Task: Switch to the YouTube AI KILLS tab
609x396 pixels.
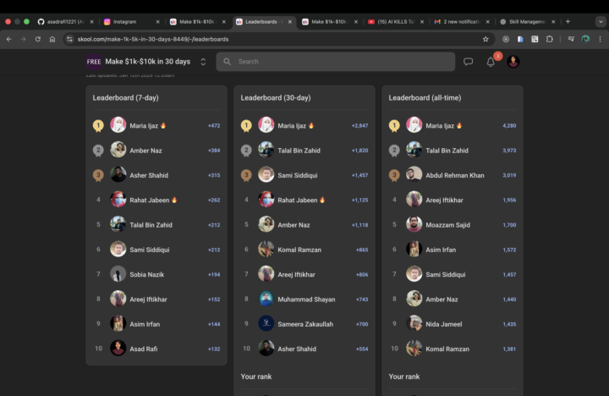Action: point(395,22)
